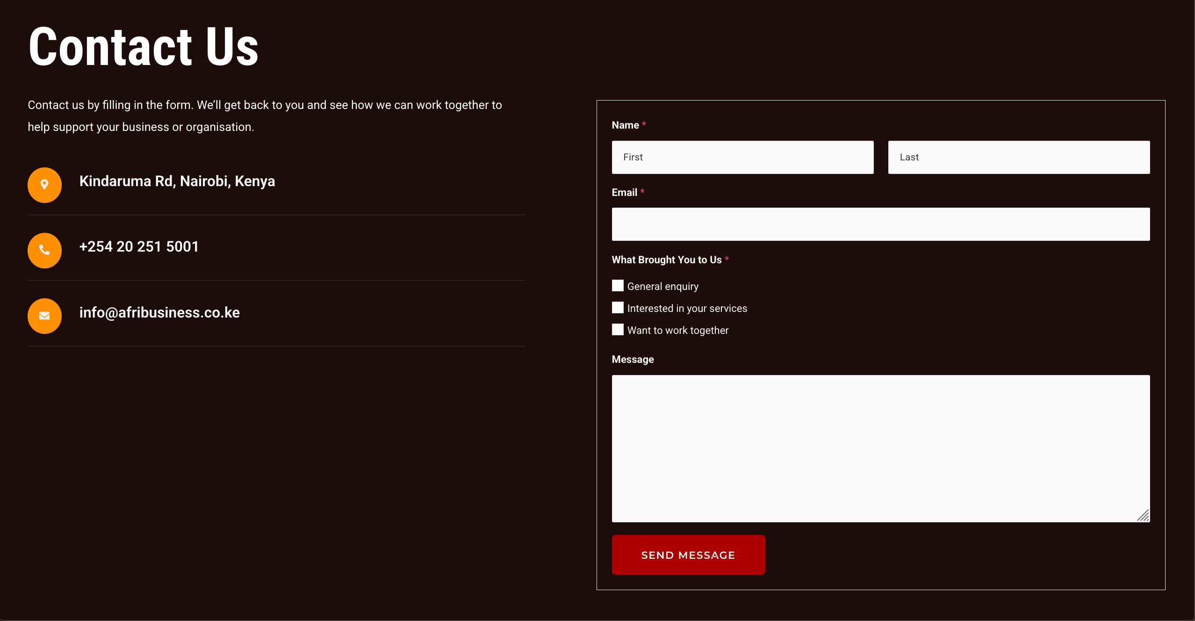Click the Contact Us heading

[x=143, y=47]
